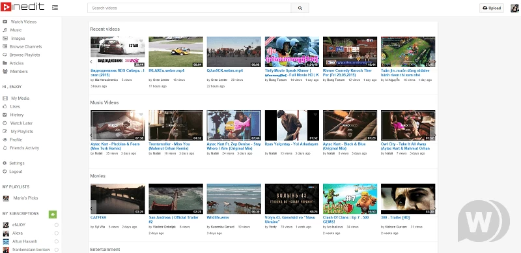
Task: Click the Profile eye icon
Action: tap(5, 140)
